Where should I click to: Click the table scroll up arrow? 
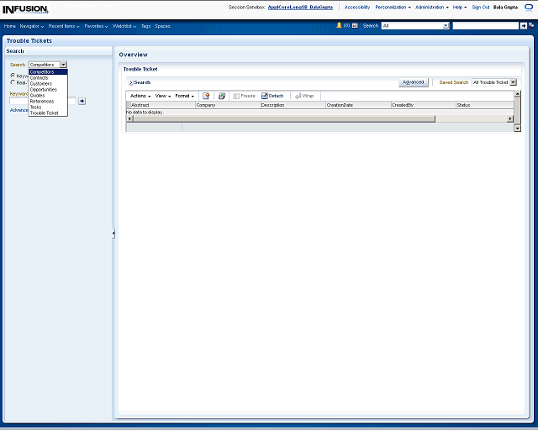(x=518, y=93)
